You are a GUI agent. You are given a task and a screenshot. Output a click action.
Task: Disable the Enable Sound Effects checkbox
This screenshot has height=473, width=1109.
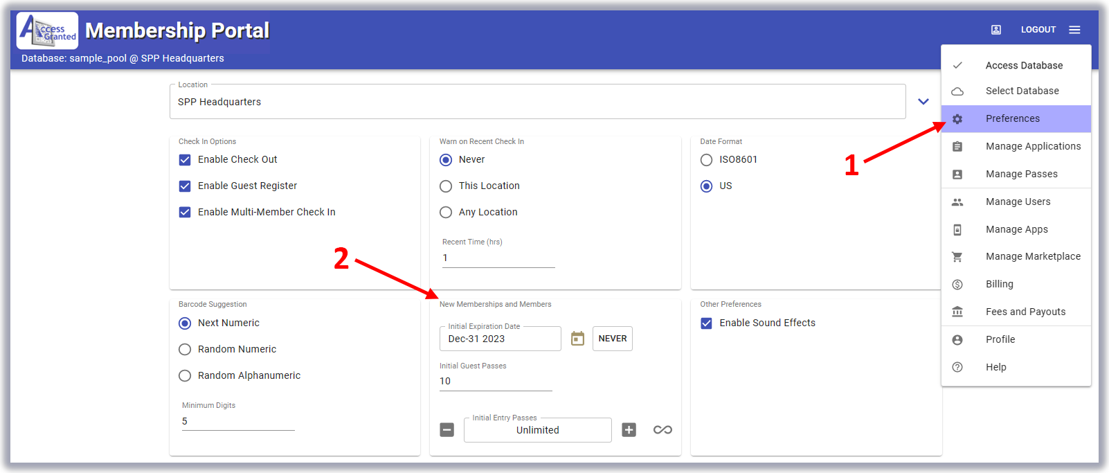(x=706, y=323)
